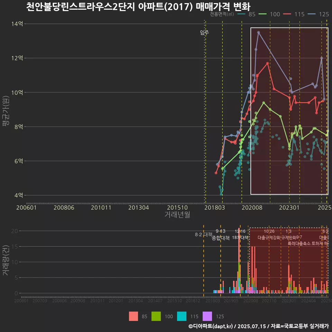Click the 202404 label on the volume chart axis
The image size is (332, 332).
[x=308, y=301]
